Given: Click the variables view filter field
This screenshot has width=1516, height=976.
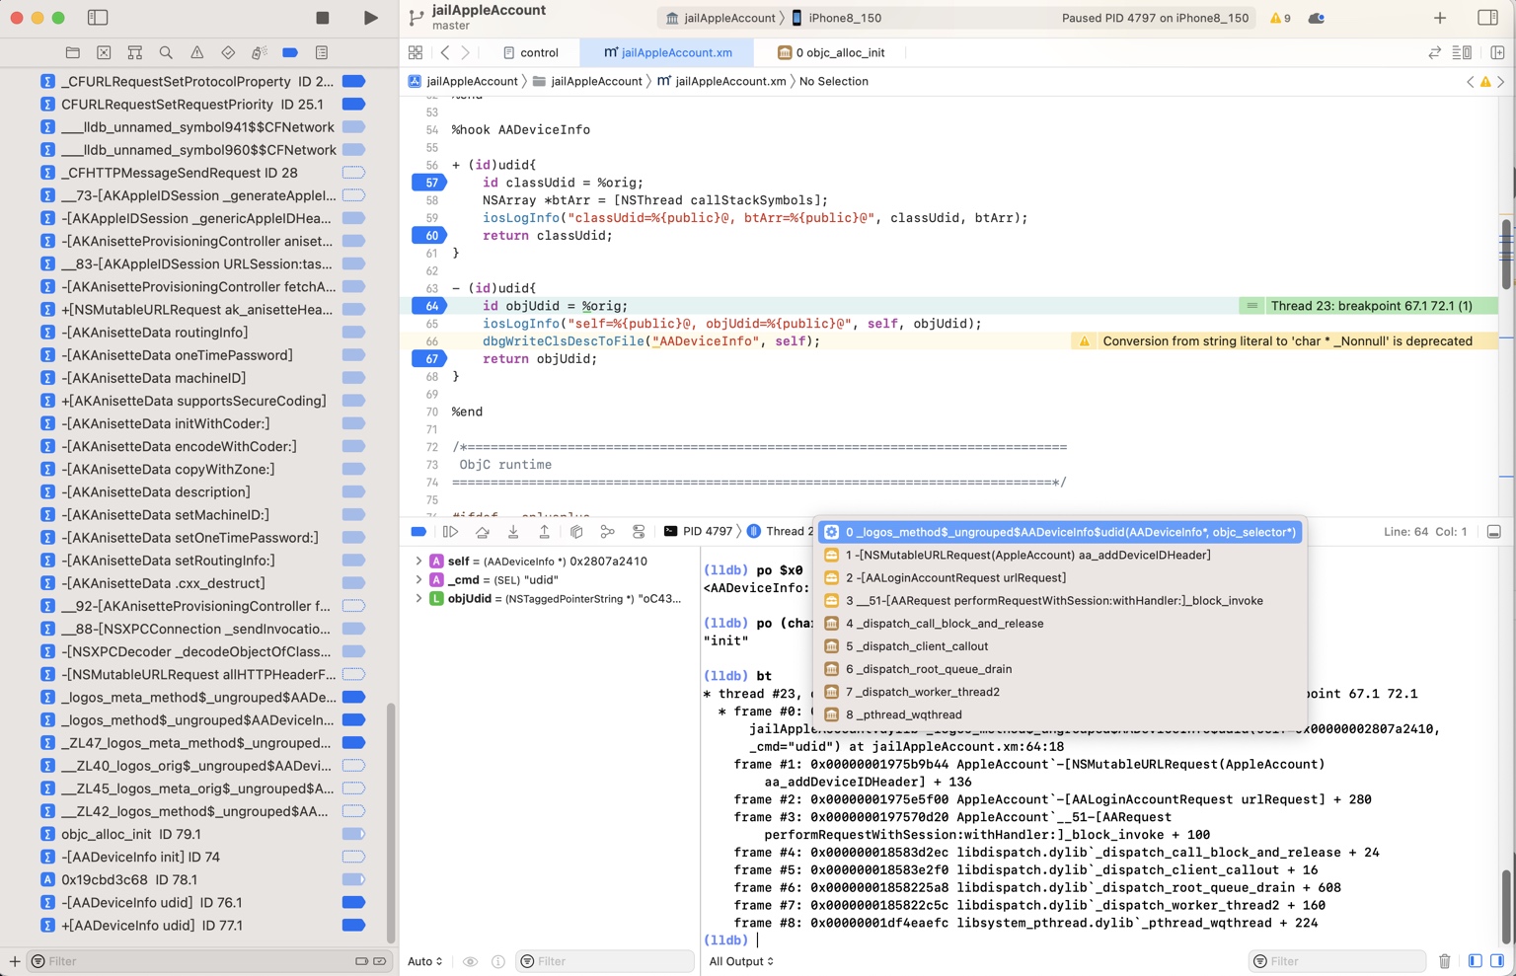Looking at the screenshot, I should click(605, 961).
